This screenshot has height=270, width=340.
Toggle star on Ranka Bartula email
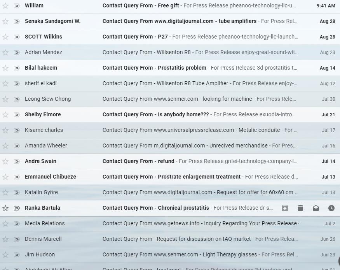(x=5, y=208)
